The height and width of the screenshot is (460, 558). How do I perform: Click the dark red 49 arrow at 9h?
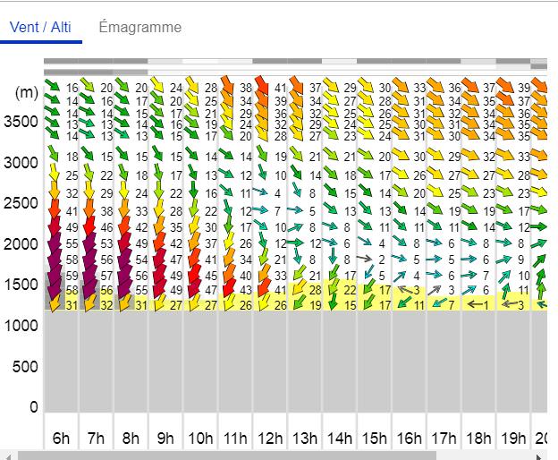159,276
